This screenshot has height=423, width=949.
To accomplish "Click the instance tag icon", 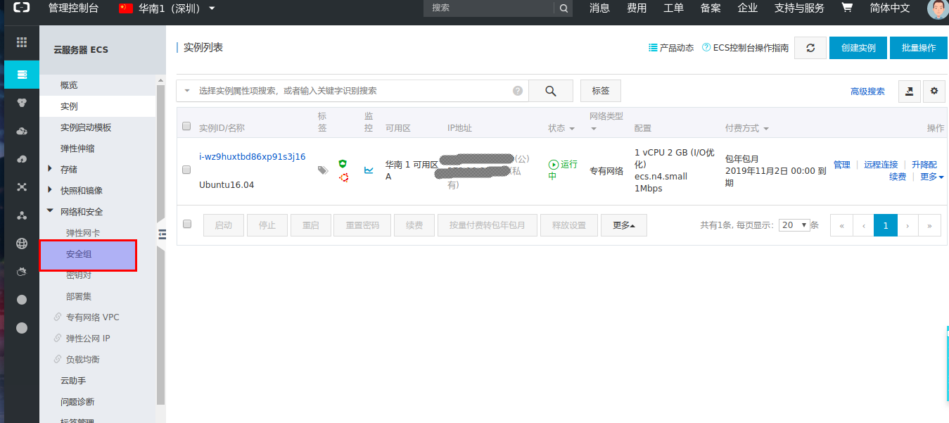I will (323, 170).
